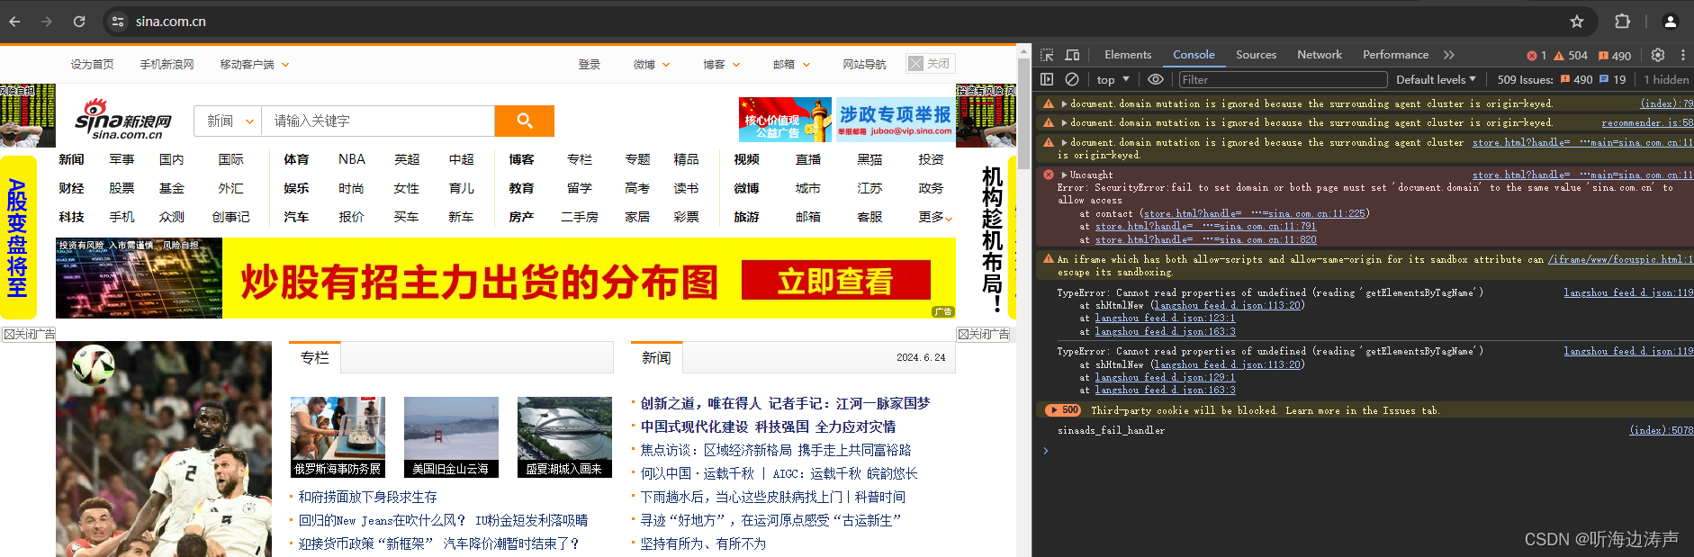Toggle the console sidebar panel

(x=1047, y=79)
